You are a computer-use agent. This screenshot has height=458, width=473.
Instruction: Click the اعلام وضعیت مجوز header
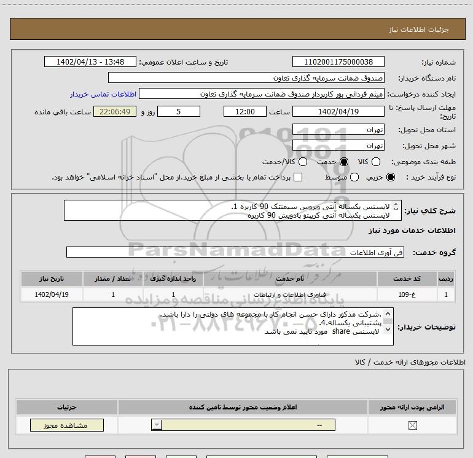click(x=243, y=407)
